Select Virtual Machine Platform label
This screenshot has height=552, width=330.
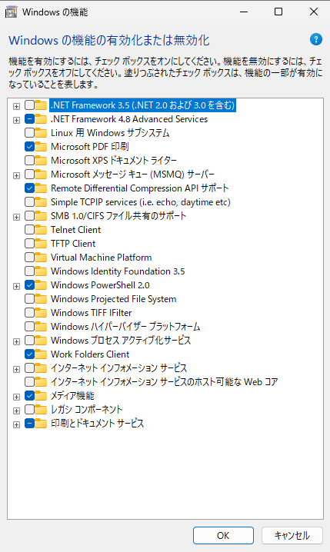101,258
